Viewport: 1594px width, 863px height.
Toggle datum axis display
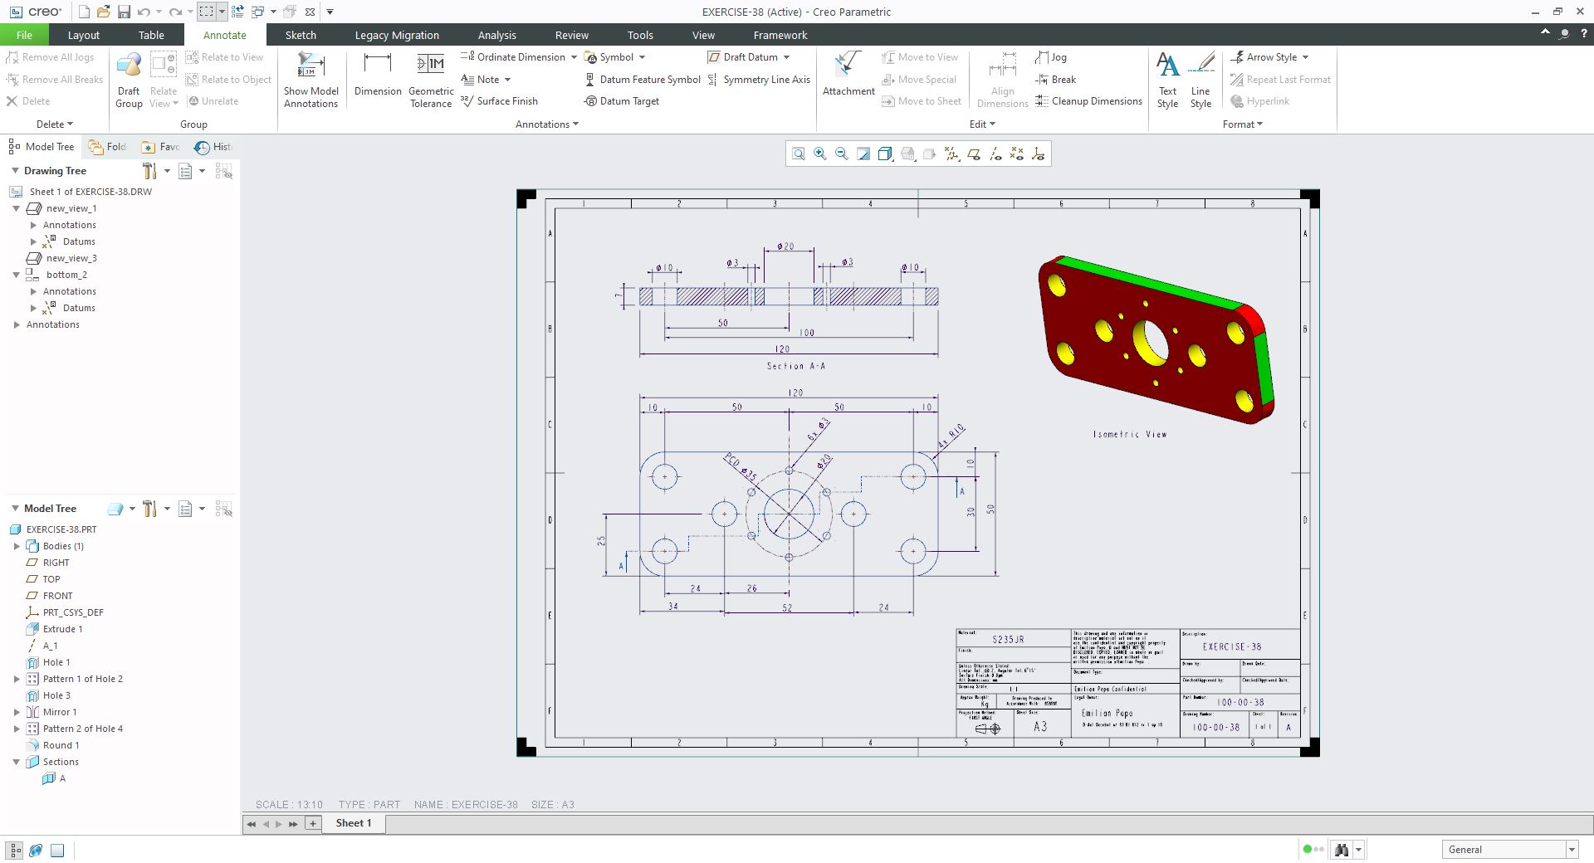[x=995, y=154]
